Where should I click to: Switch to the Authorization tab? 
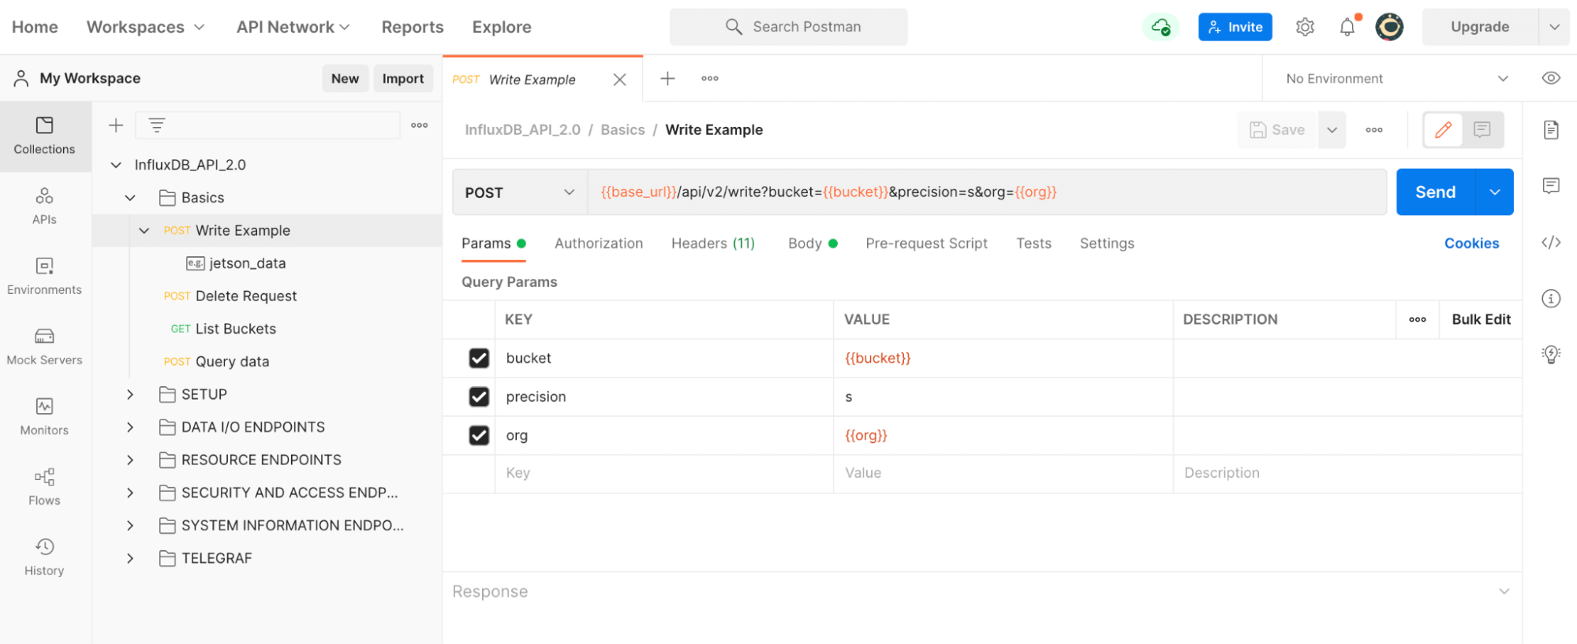click(599, 244)
